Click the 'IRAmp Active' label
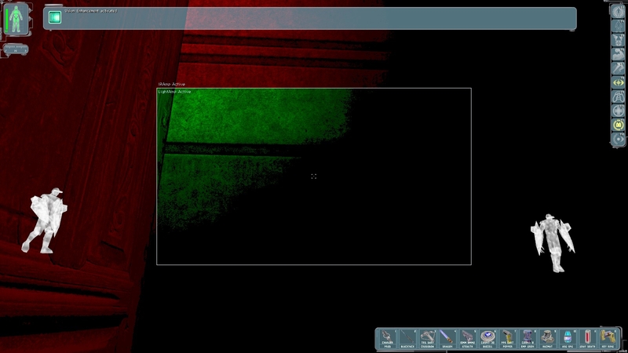Image resolution: width=628 pixels, height=353 pixels. (x=171, y=84)
